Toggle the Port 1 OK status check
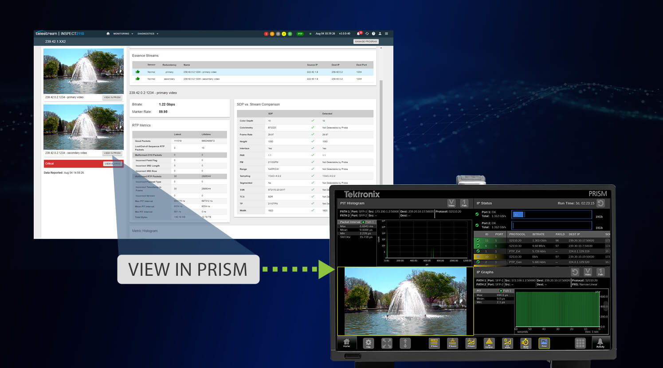 pyautogui.click(x=477, y=214)
